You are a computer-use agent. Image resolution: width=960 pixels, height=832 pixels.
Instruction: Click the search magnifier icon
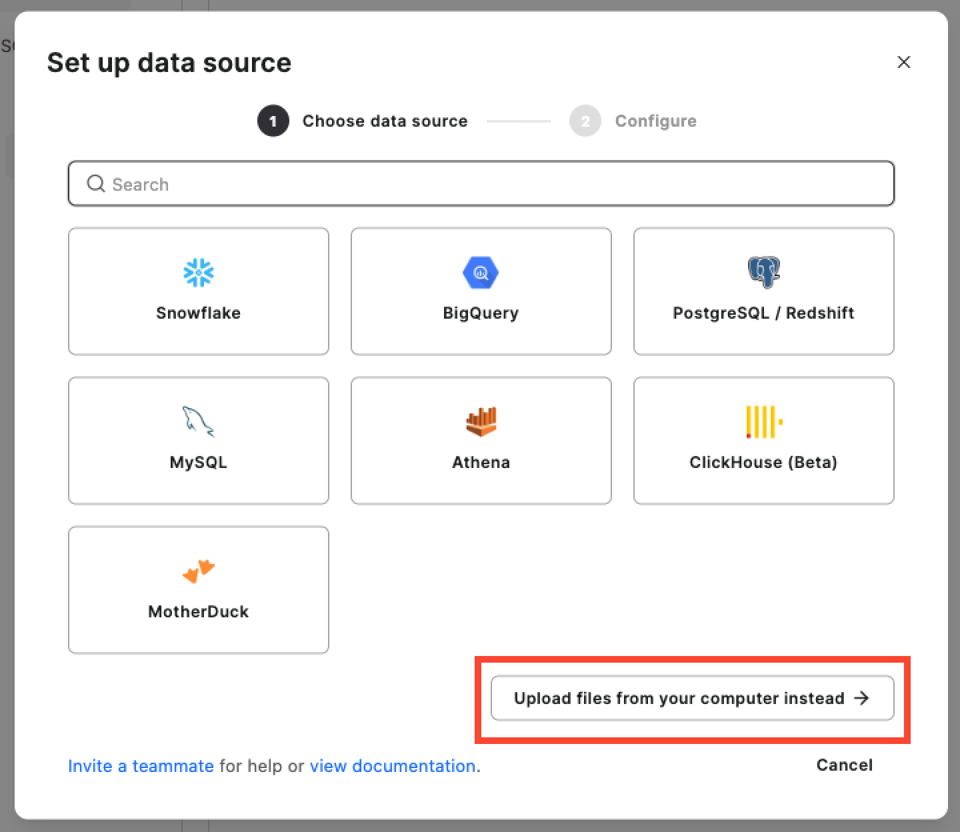point(96,184)
